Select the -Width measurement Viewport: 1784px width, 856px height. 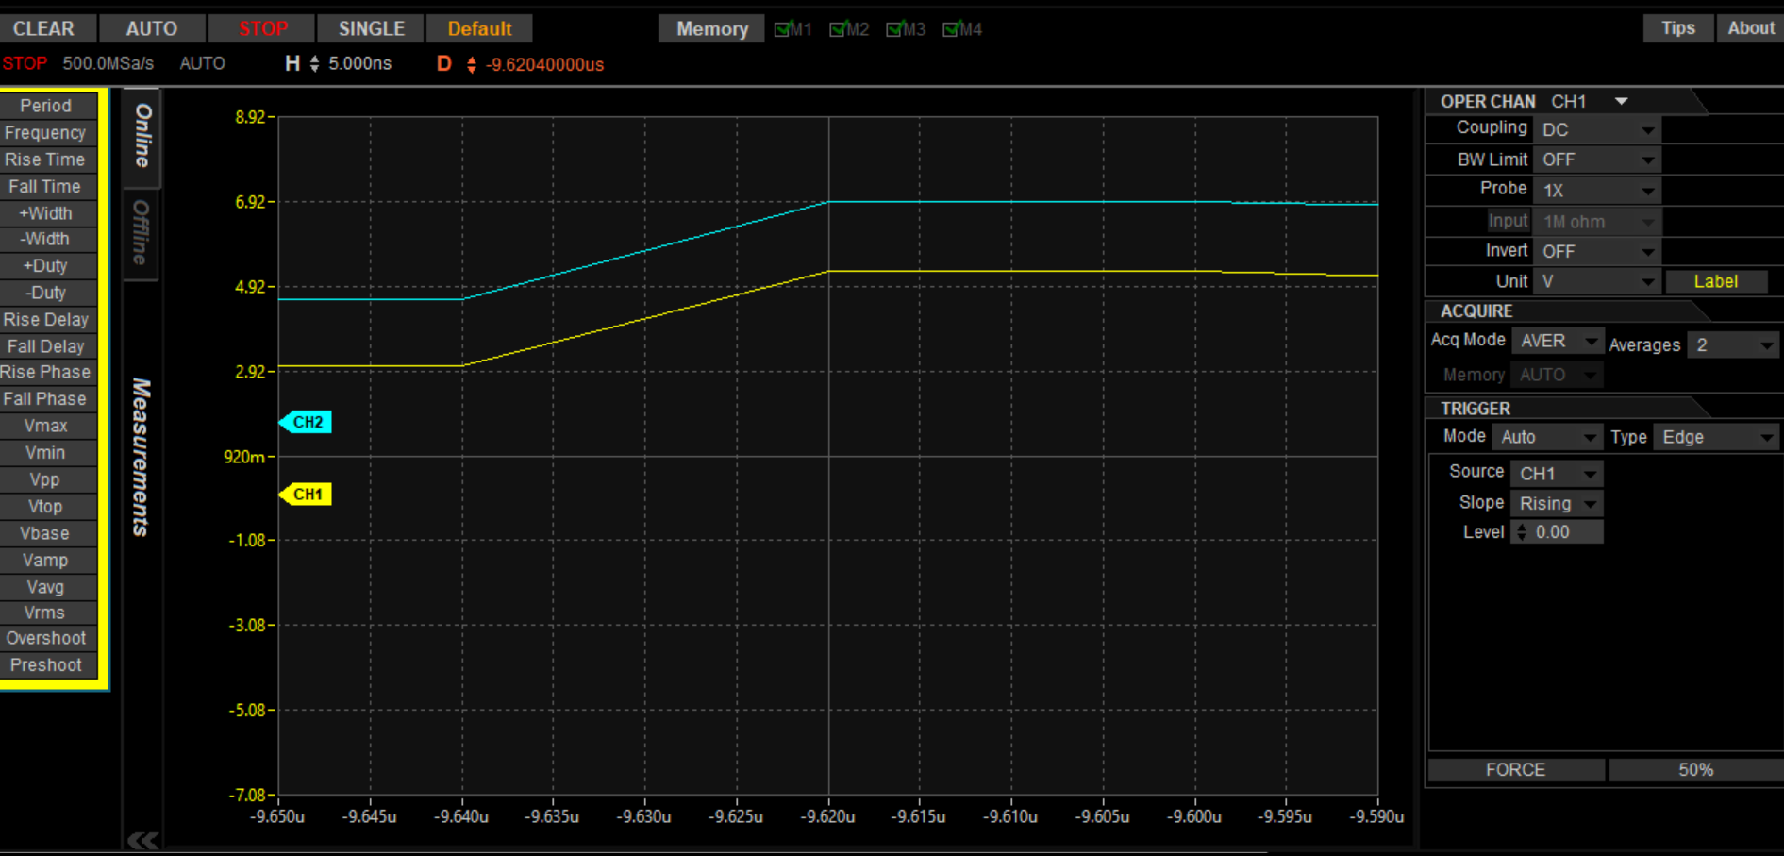pyautogui.click(x=48, y=239)
